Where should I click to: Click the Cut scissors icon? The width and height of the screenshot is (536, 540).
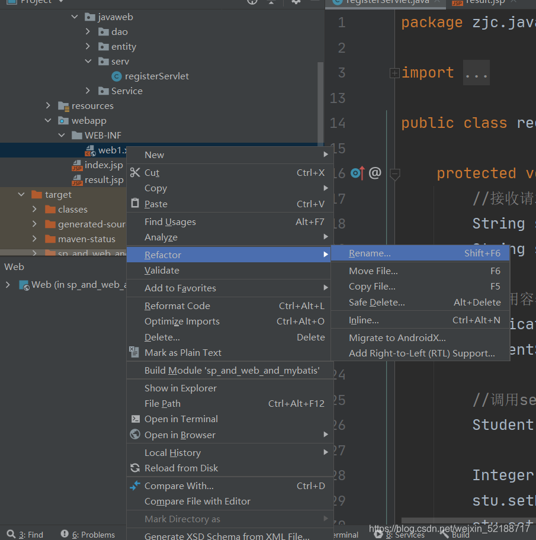(x=135, y=172)
